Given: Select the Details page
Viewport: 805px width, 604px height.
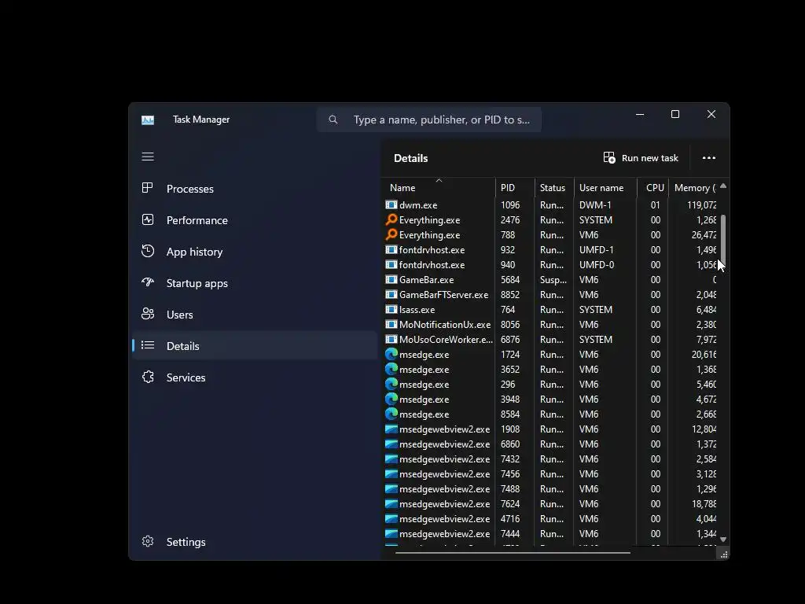Looking at the screenshot, I should tap(255, 346).
